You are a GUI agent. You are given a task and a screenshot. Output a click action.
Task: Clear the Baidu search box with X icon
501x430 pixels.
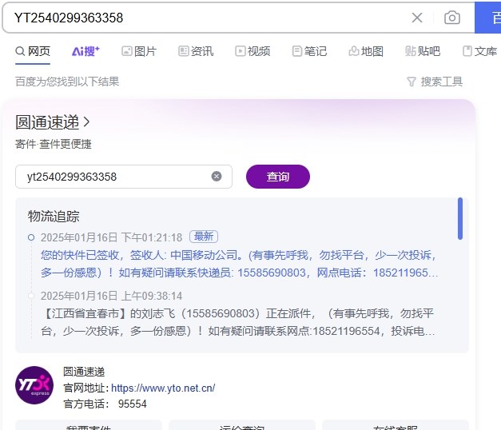pos(417,18)
